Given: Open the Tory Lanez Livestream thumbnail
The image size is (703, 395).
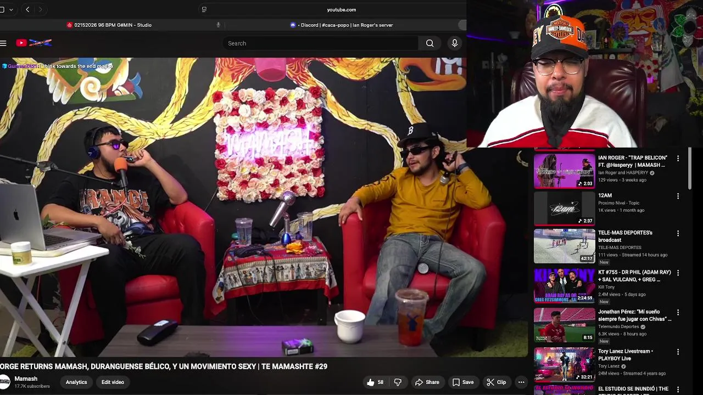Looking at the screenshot, I should pyautogui.click(x=565, y=365).
